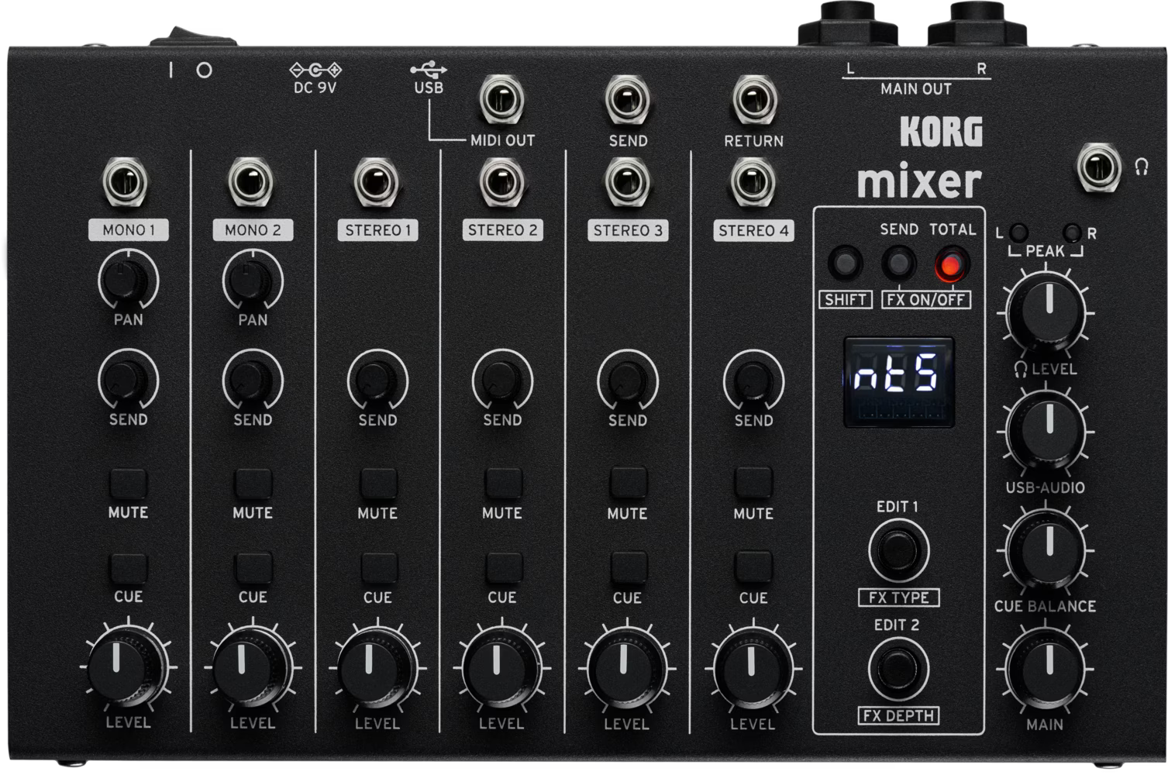The image size is (1168, 775).
Task: Toggle CUE on STEREO 4 channel
Action: pos(753,568)
